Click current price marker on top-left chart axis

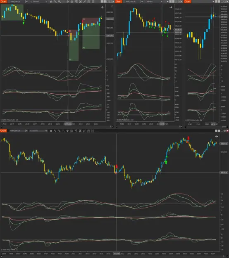110,19
